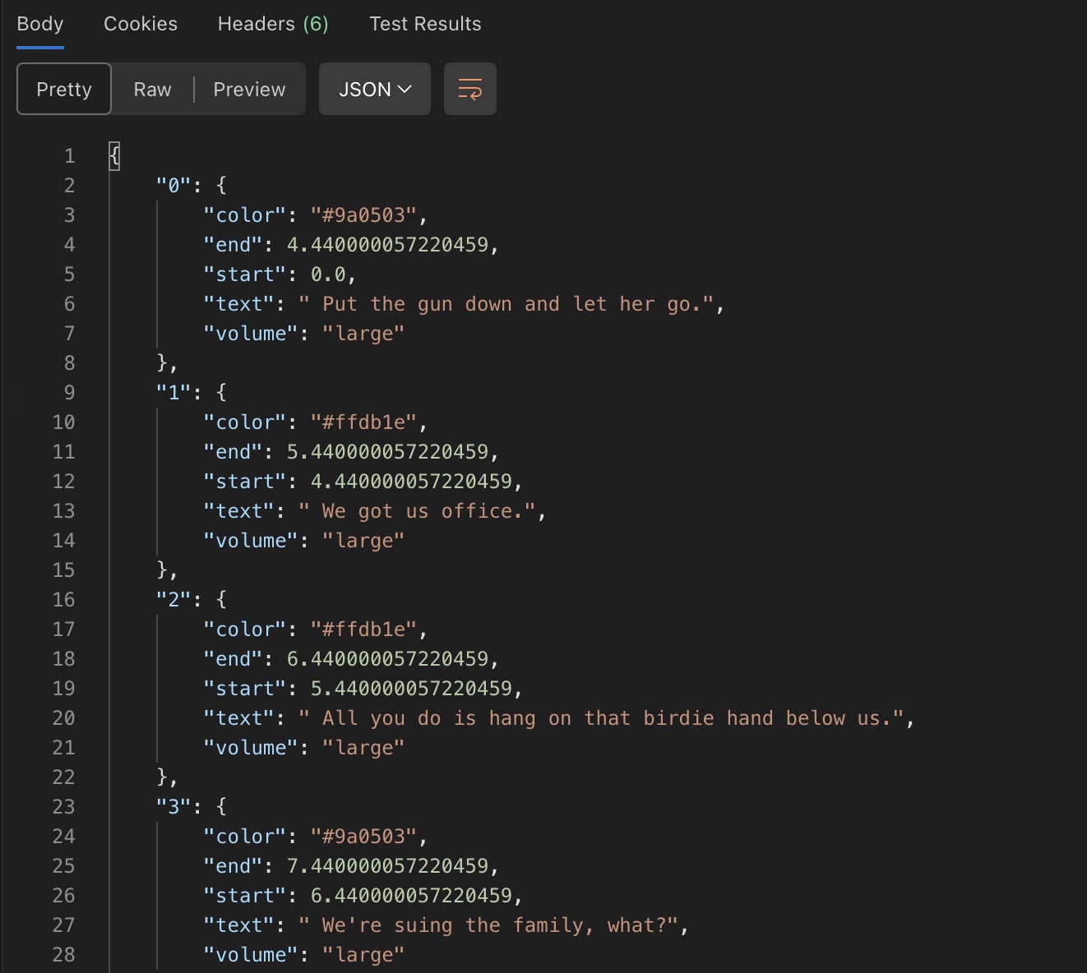Click closing brace on line 8

pos(162,363)
